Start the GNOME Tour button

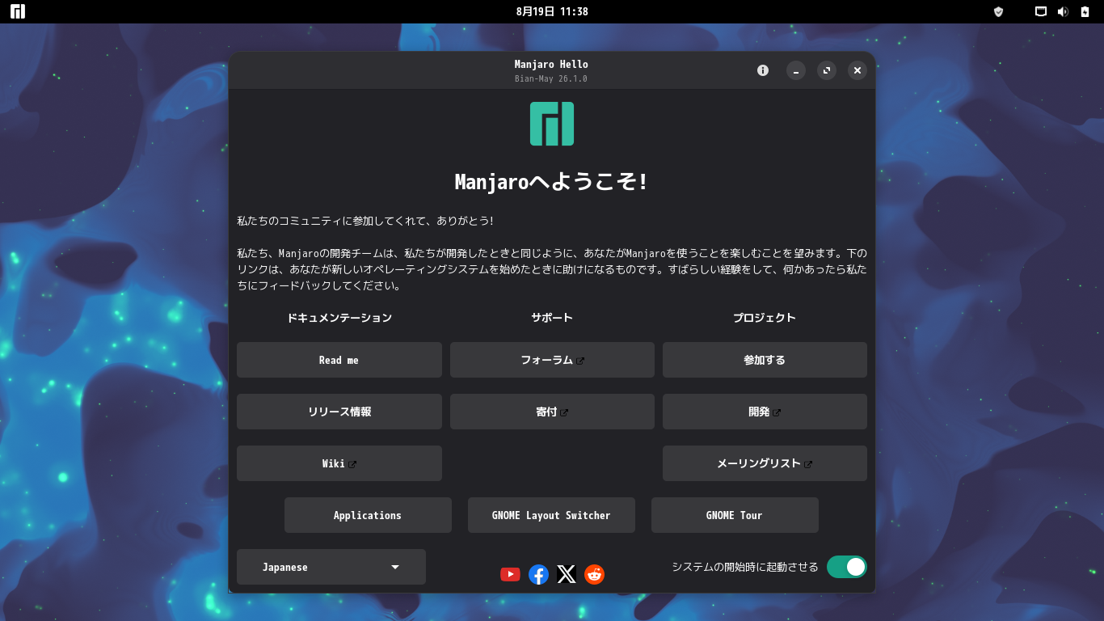[x=735, y=515]
